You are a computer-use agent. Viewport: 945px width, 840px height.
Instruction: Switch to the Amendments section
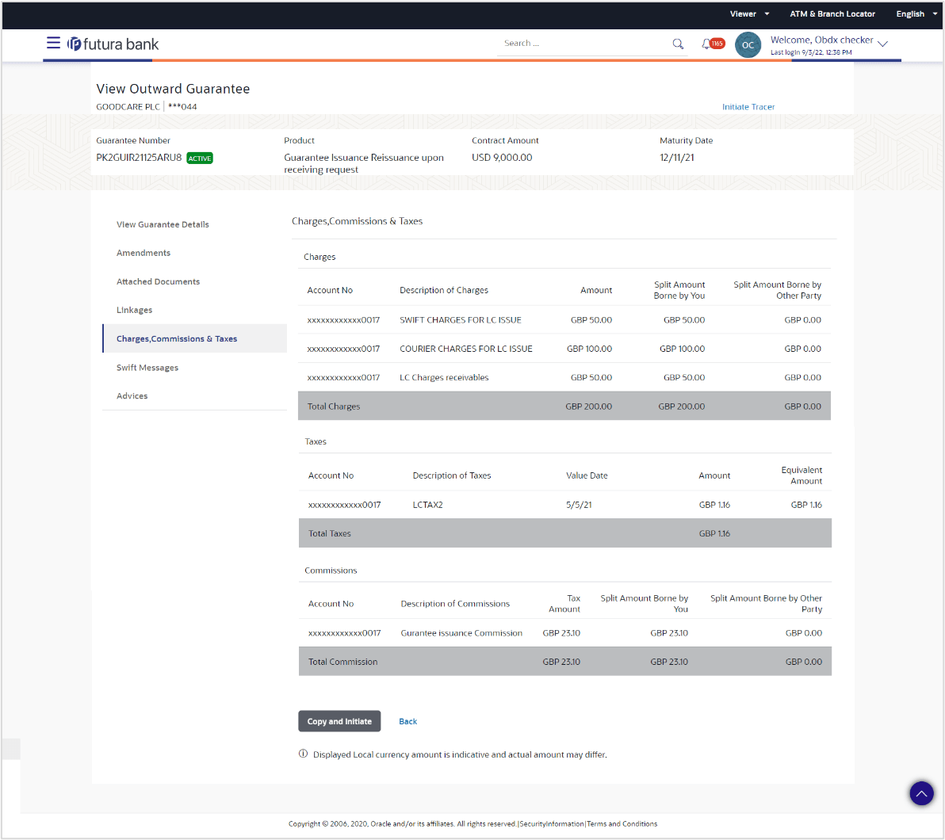coord(143,253)
